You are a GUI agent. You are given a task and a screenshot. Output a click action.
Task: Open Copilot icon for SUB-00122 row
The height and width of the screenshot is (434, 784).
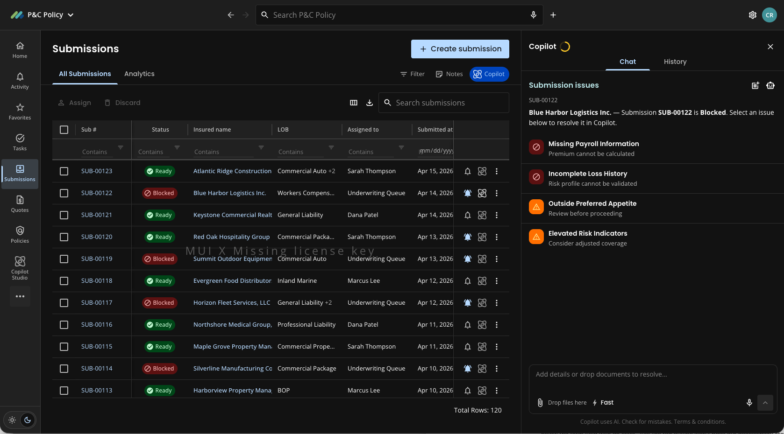tap(482, 193)
